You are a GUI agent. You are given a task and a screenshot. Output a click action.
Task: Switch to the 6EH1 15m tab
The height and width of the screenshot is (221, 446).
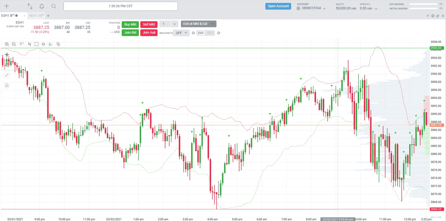[x=37, y=16]
